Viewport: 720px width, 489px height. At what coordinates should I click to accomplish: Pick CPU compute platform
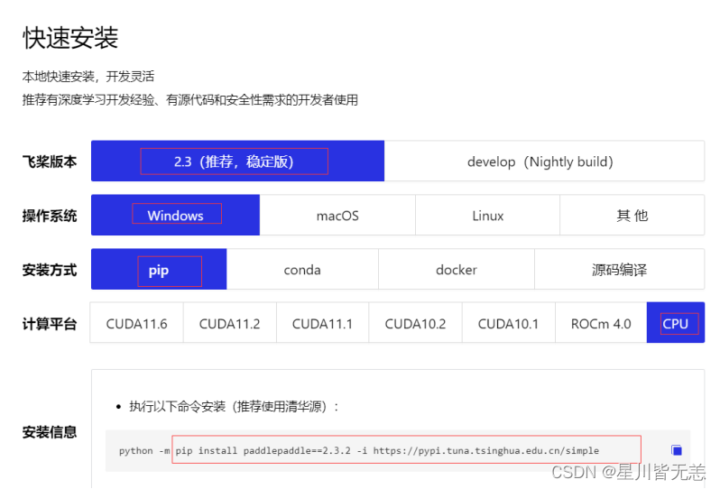pos(676,323)
